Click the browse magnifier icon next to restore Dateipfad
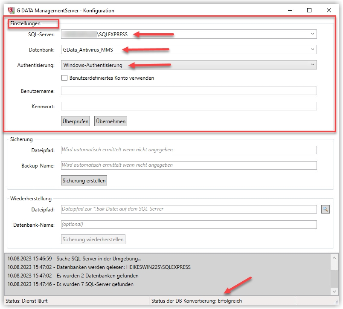The height and width of the screenshot is (309, 343). tap(325, 209)
